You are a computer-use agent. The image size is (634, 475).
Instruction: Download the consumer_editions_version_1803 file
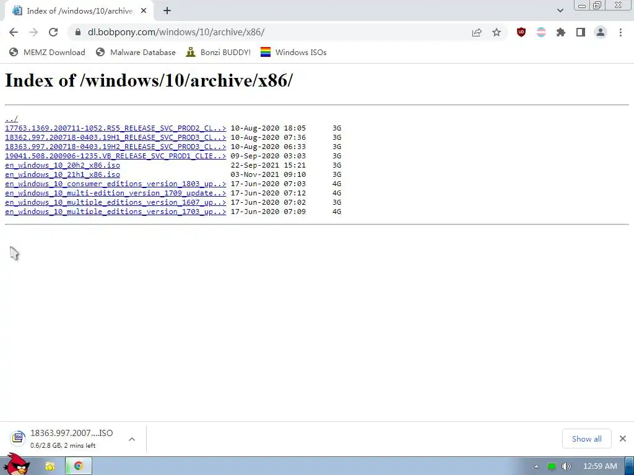point(116,184)
